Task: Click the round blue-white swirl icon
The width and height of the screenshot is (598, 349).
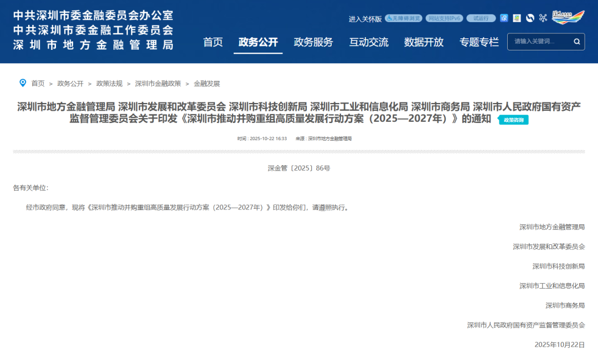Action: (x=530, y=18)
